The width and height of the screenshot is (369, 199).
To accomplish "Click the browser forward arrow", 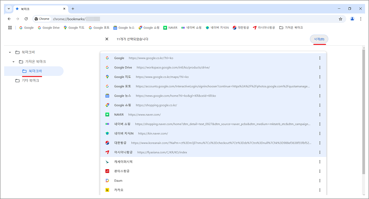I will click(17, 19).
